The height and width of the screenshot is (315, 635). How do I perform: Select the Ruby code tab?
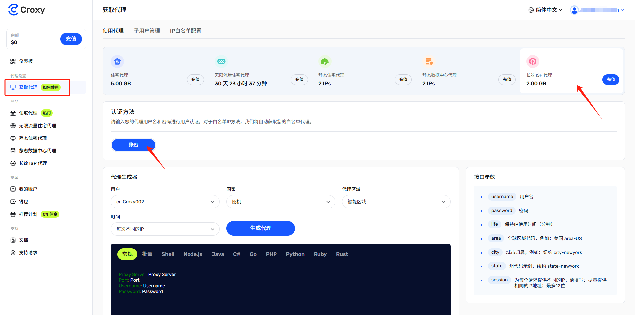coord(320,254)
